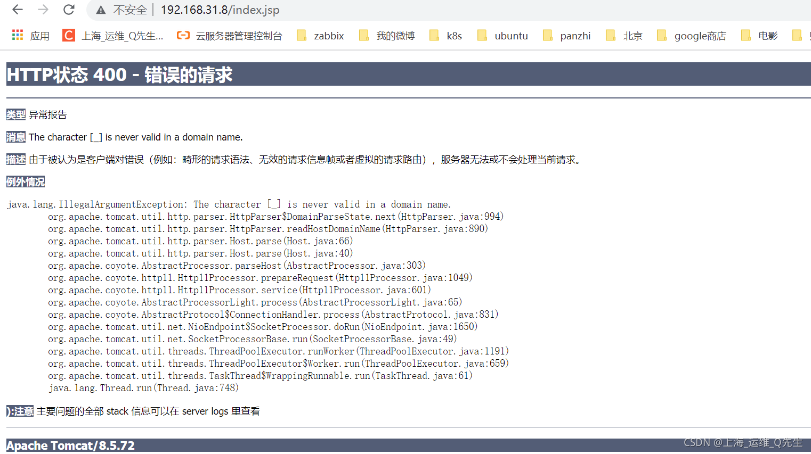
Task: Open the cloud server console bookmark icon
Action: [183, 35]
